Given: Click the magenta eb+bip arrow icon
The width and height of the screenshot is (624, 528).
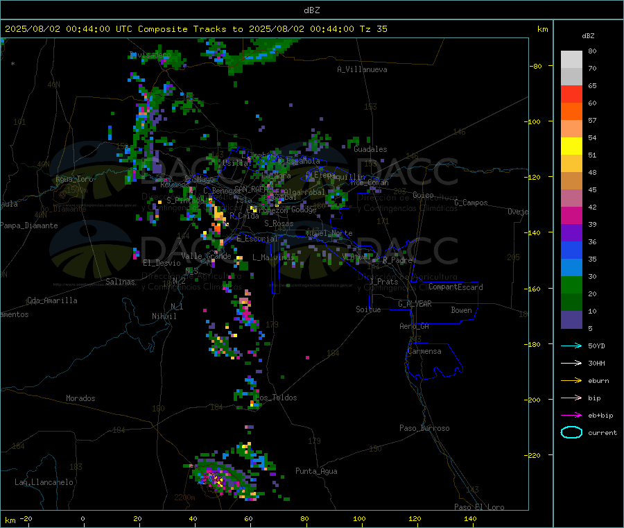Looking at the screenshot, I should pos(571,416).
